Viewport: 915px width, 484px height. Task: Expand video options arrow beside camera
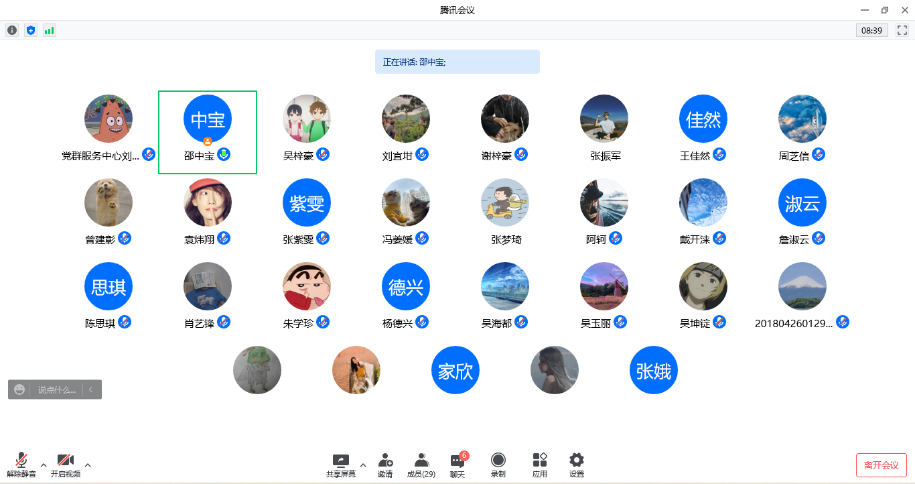point(87,465)
